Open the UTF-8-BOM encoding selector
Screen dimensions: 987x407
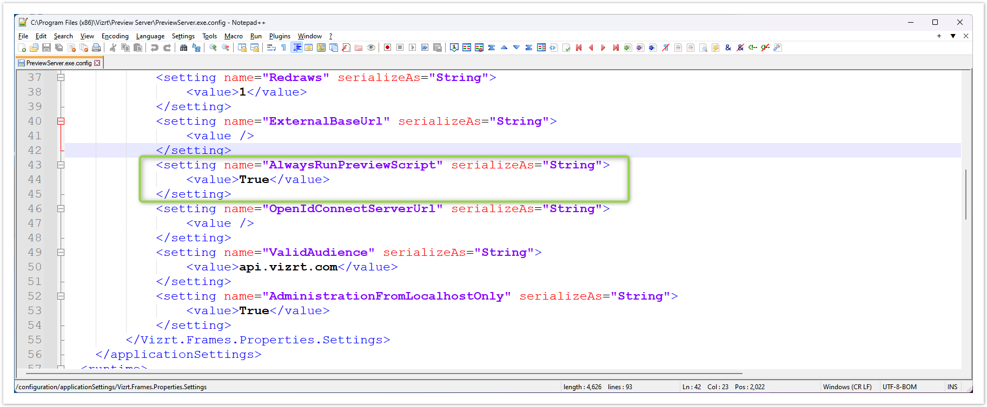(x=899, y=387)
